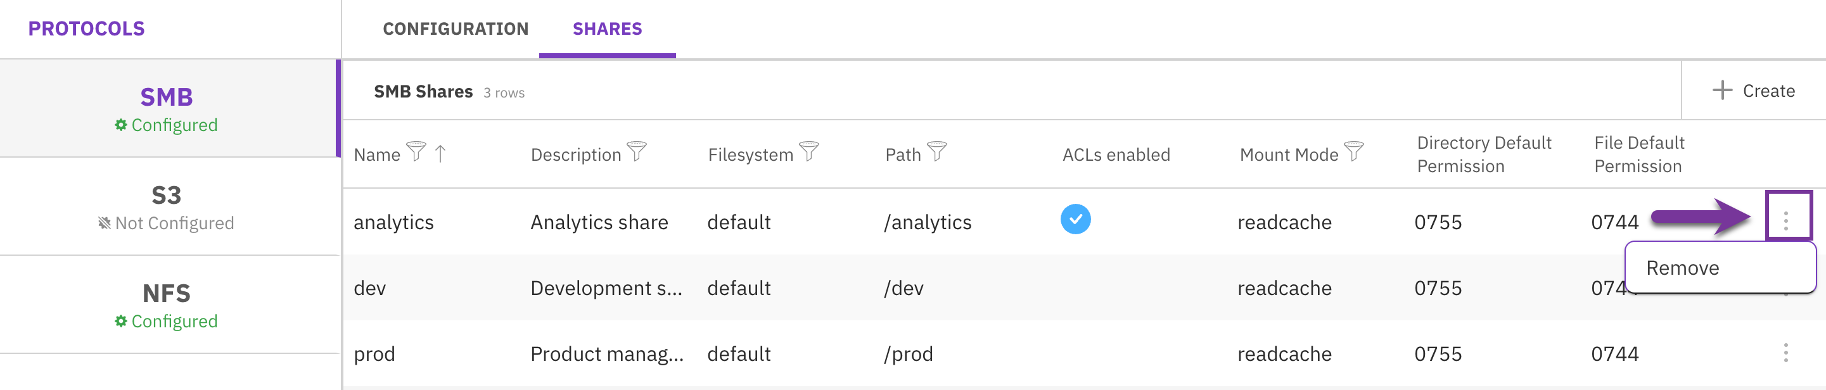
Task: Click the Name column filter icon
Action: coord(416,151)
